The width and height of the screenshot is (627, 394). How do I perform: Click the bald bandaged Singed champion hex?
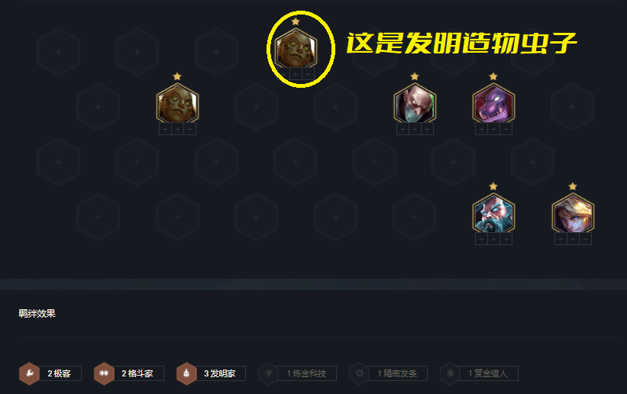(x=414, y=105)
